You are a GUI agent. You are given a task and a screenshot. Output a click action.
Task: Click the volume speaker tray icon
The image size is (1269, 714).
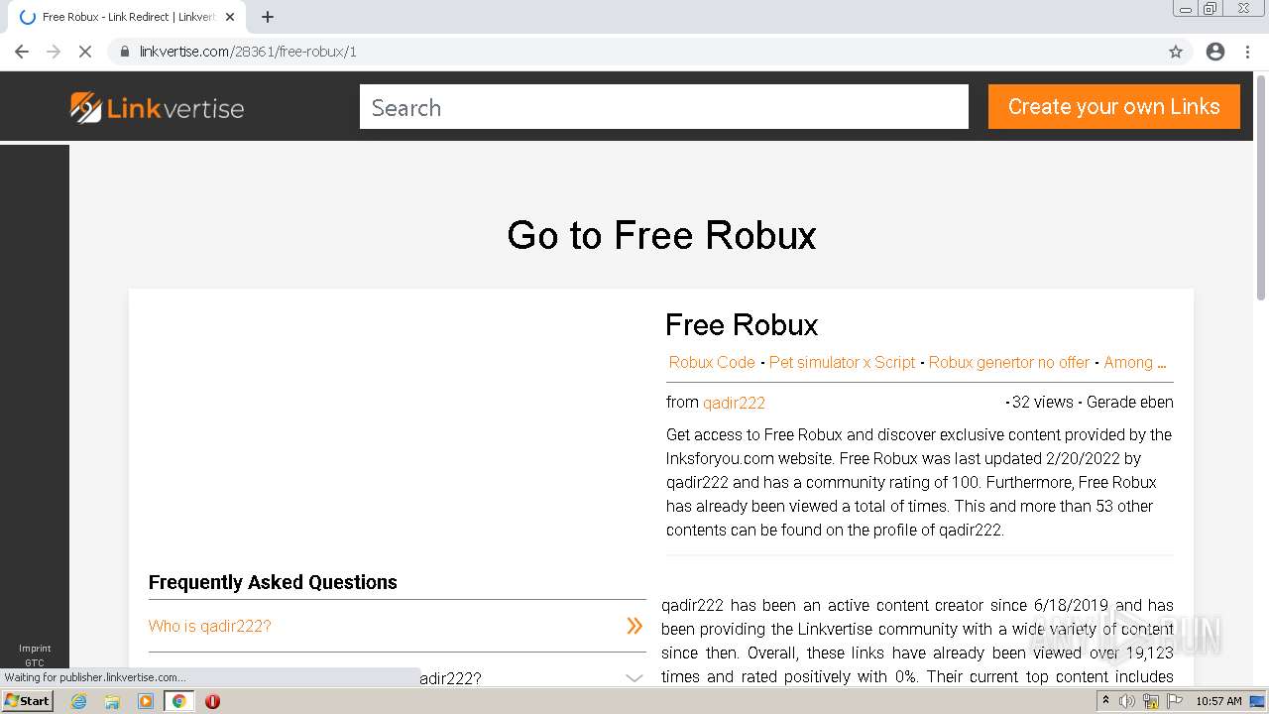coord(1126,701)
